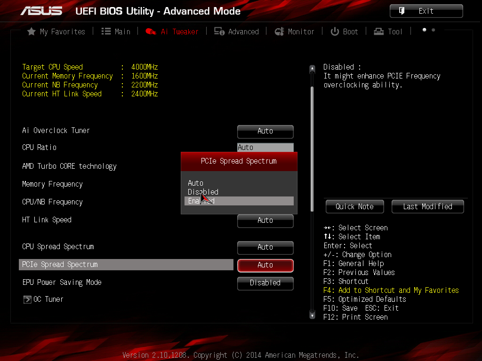Click the Monitor gauge icon

tap(279, 31)
